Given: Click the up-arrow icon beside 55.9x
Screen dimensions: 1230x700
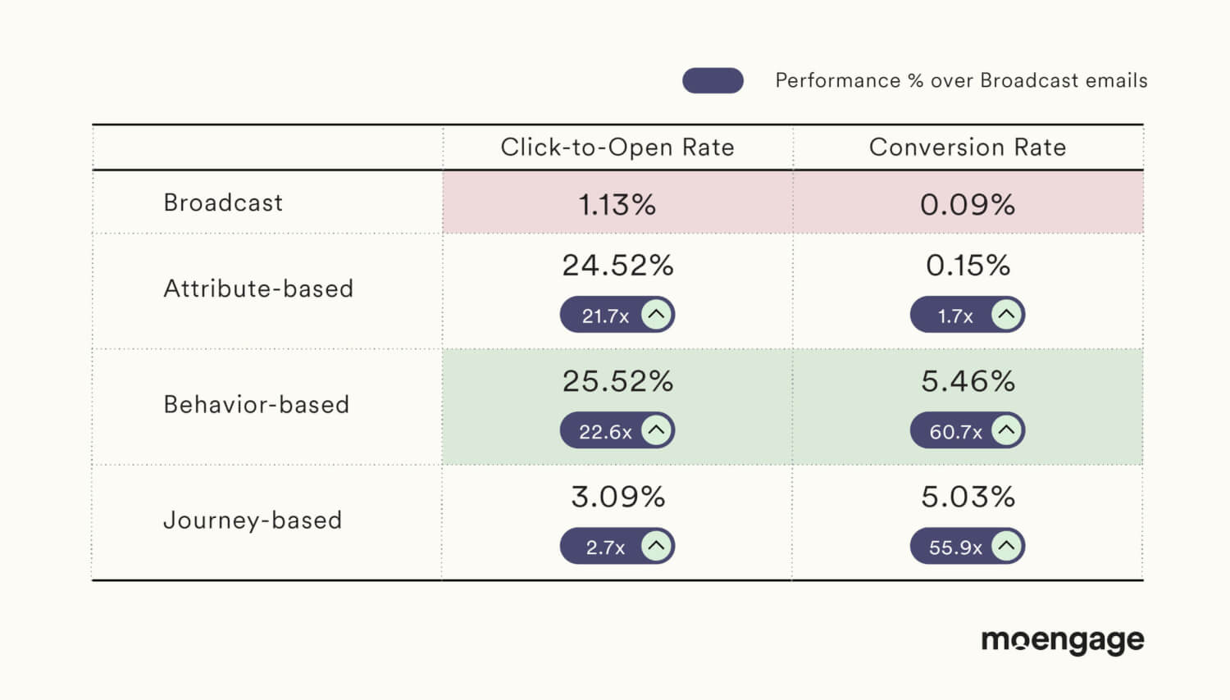Looking at the screenshot, I should [x=1006, y=546].
